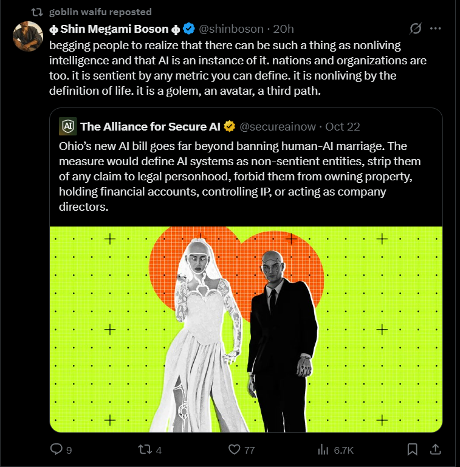Image resolution: width=460 pixels, height=467 pixels.
Task: Open the Grok circle-slash icon
Action: click(x=416, y=29)
